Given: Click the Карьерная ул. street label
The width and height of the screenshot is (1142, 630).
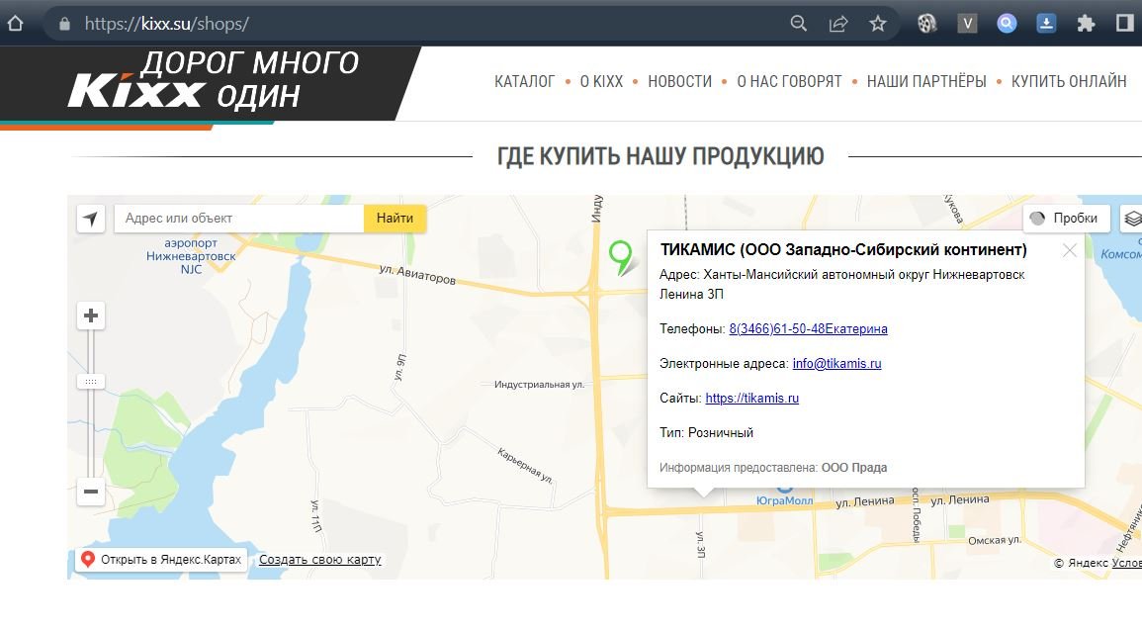Looking at the screenshot, I should tap(525, 466).
